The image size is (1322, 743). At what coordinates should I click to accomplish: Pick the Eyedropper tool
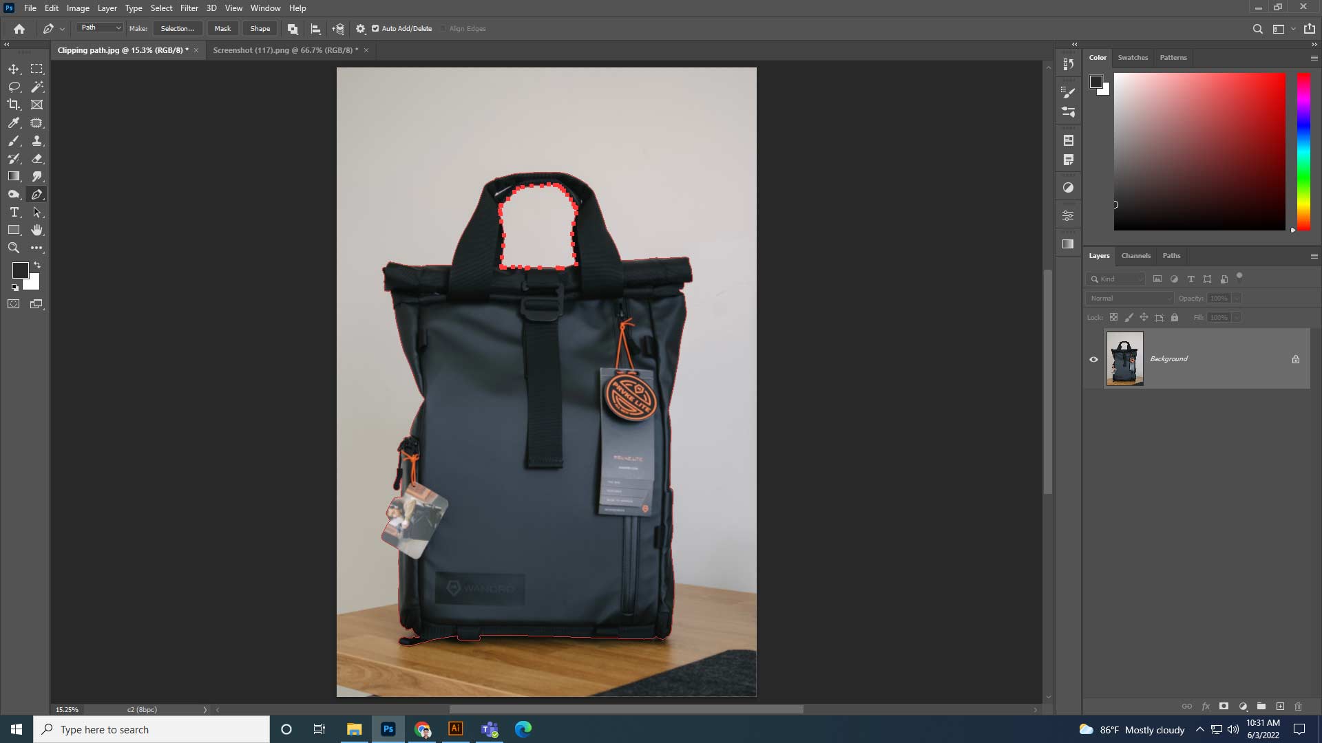[x=14, y=122]
